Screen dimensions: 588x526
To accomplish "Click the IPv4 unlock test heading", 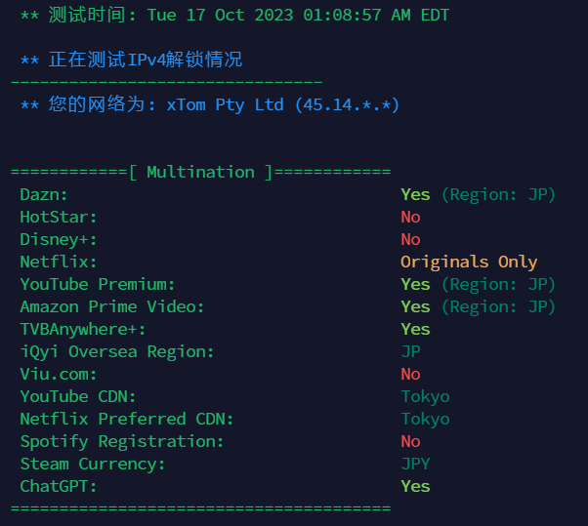I will coord(132,61).
